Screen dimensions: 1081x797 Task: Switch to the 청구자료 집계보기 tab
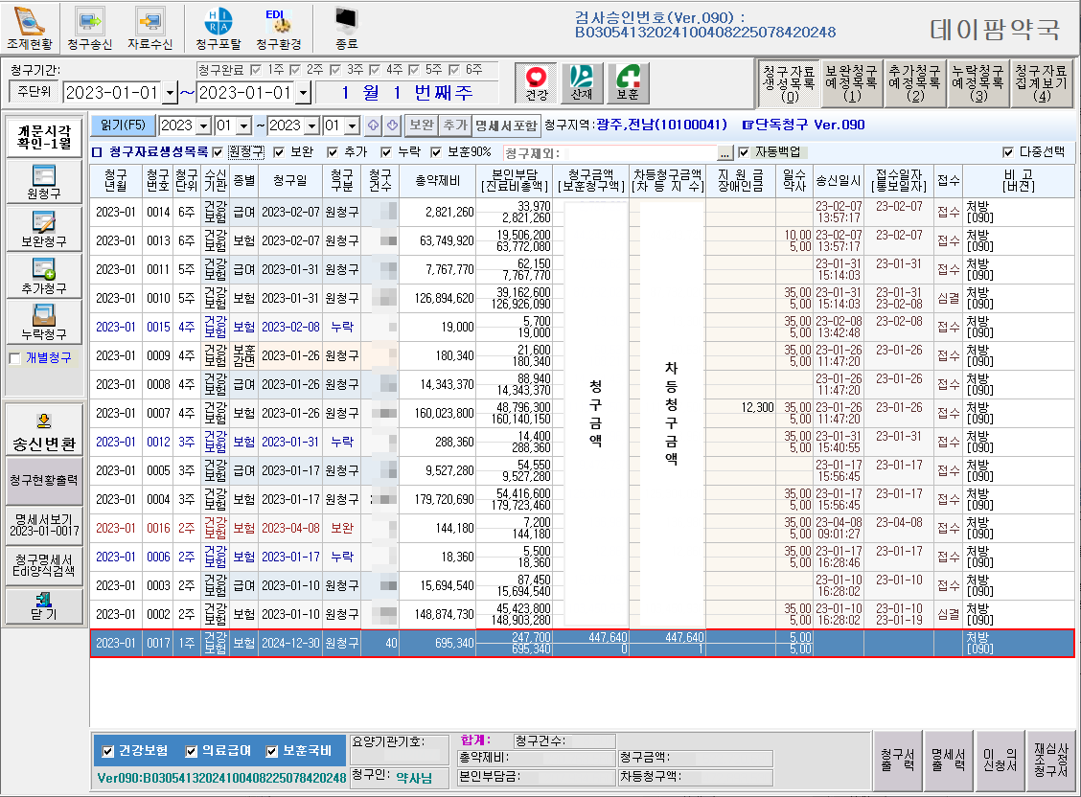1042,82
